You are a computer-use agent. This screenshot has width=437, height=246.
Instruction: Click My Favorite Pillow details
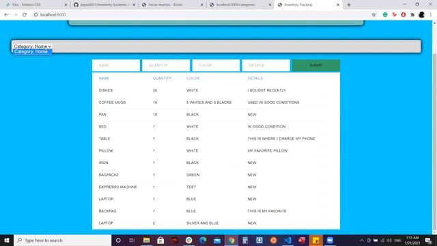click(268, 150)
